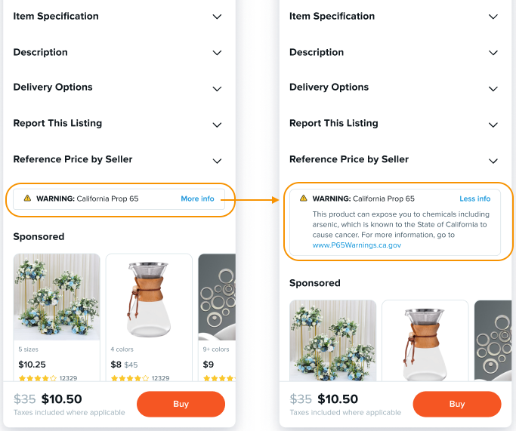The image size is (516, 431).
Task: Expand Description section chevron in left panel
Action: coord(218,53)
